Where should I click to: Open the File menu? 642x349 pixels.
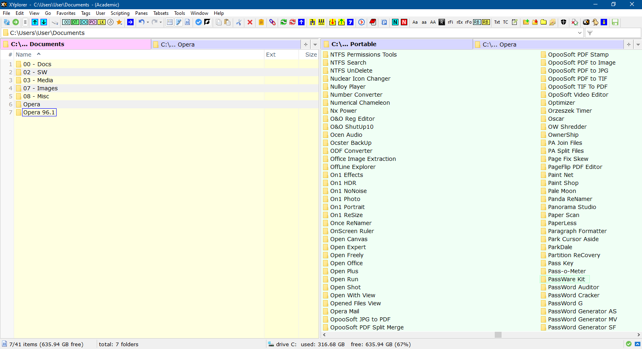6,13
